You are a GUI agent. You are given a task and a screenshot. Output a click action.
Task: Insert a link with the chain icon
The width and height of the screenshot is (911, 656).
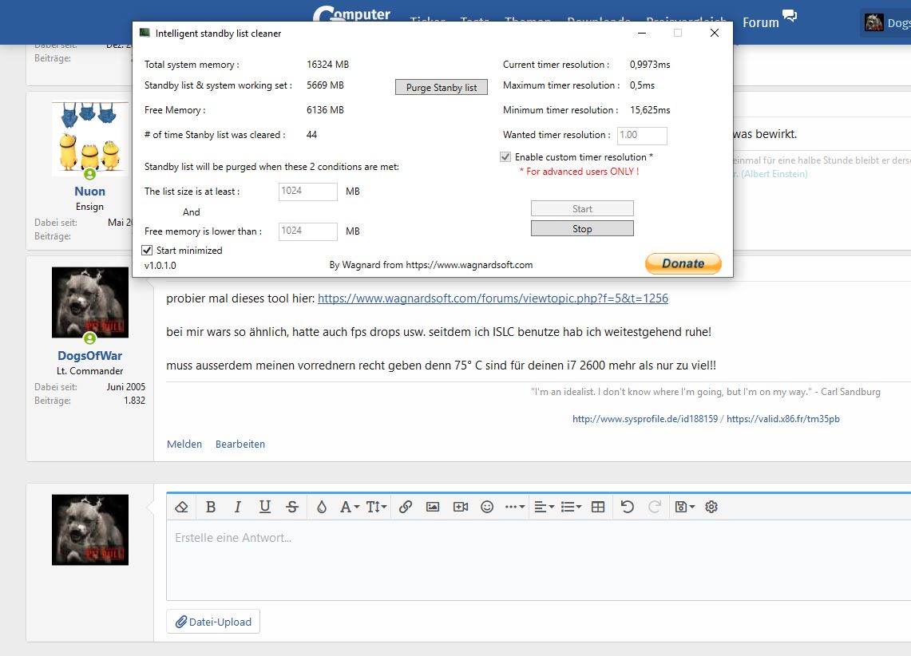click(x=406, y=507)
